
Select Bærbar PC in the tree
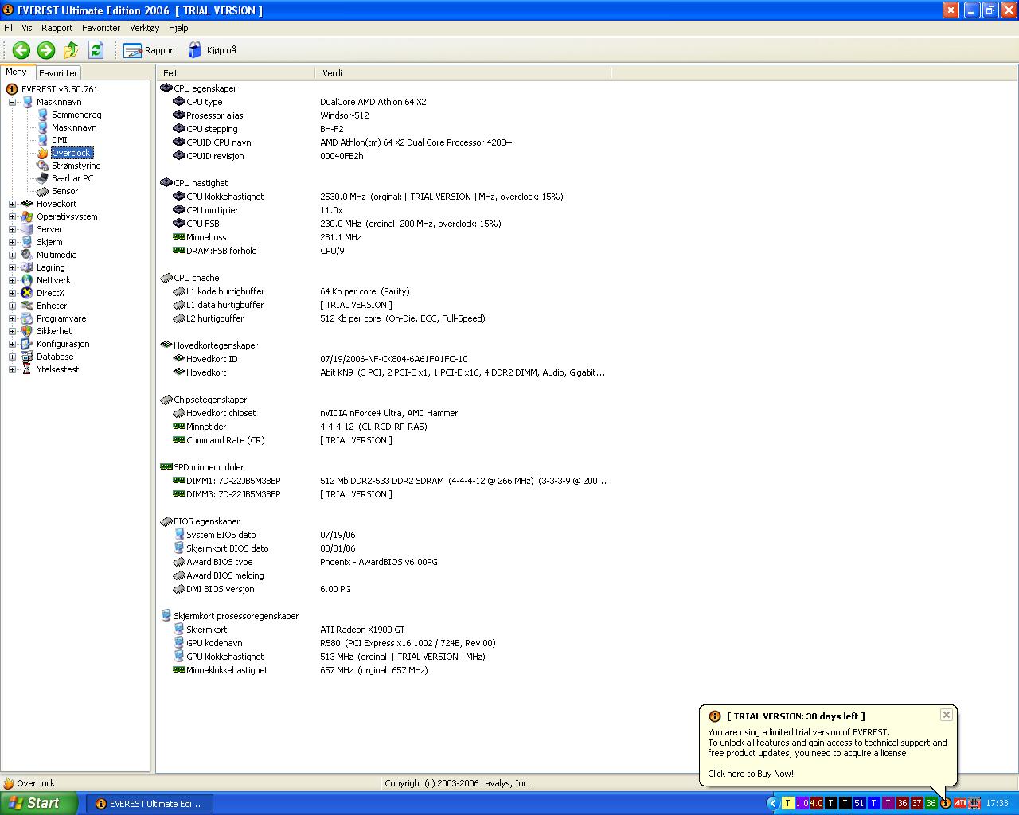click(x=72, y=178)
